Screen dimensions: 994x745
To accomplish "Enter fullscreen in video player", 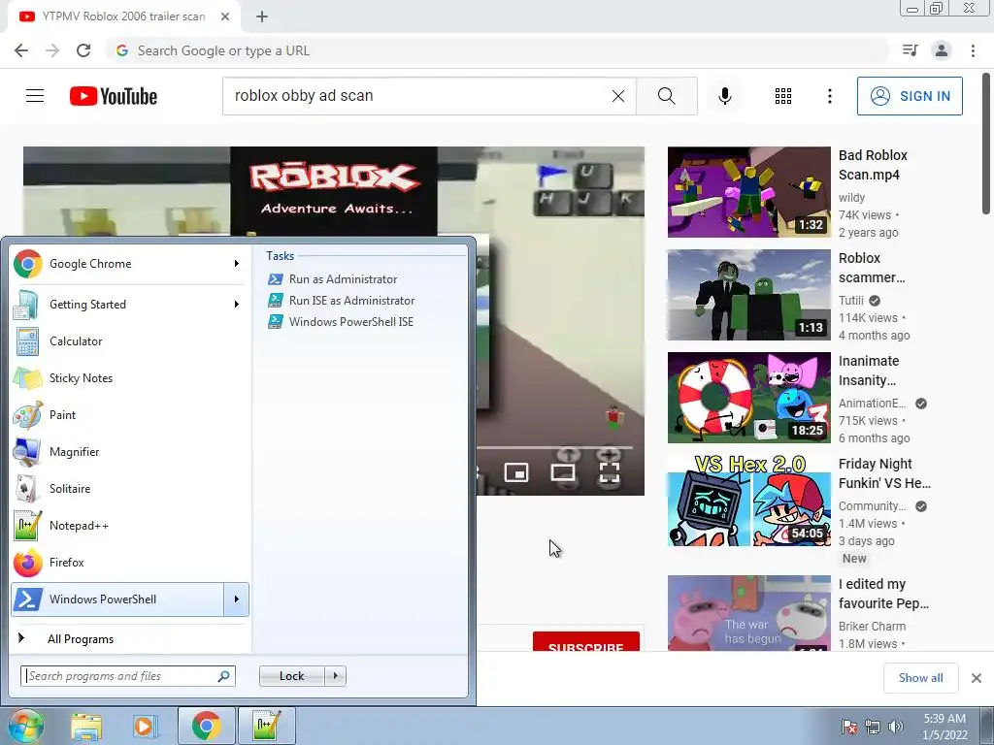I will tap(610, 472).
